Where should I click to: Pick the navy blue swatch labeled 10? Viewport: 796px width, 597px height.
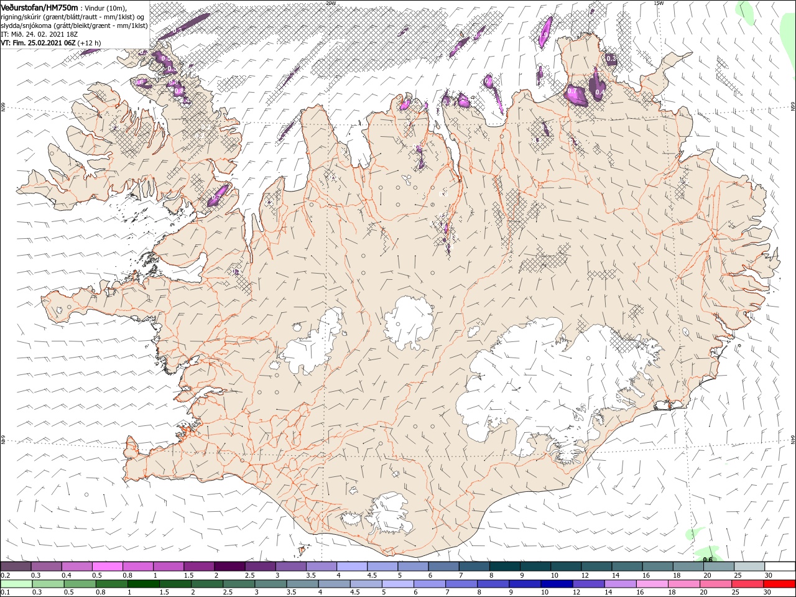(556, 584)
